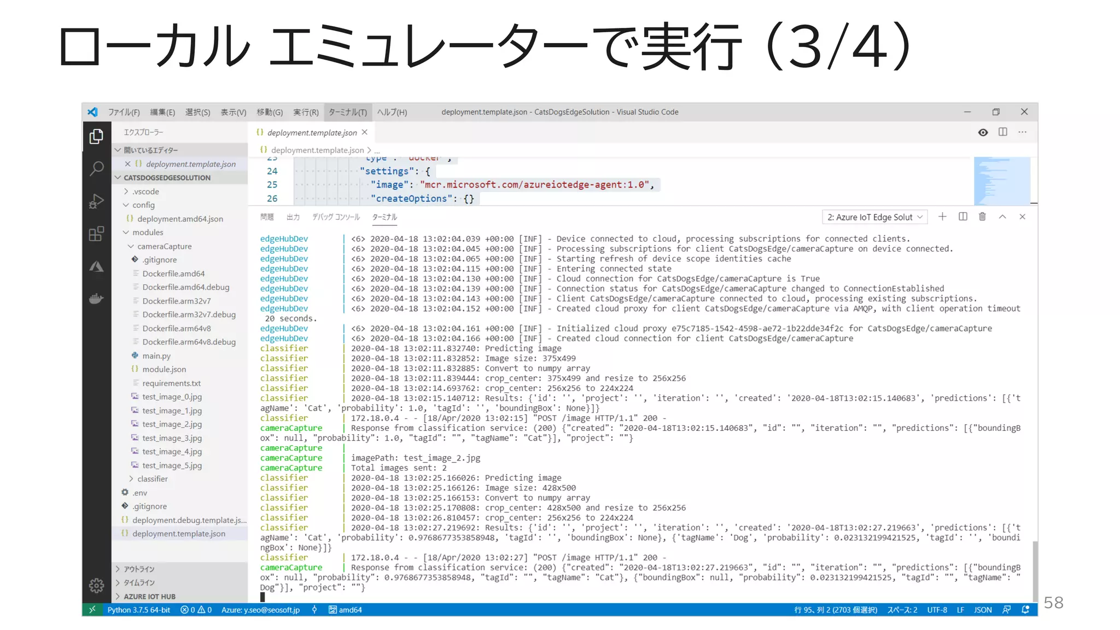Open Dockerfile.amd64 in the file tree

(x=173, y=273)
